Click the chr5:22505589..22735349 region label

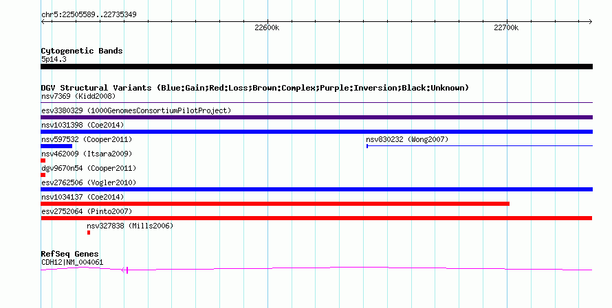[89, 15]
